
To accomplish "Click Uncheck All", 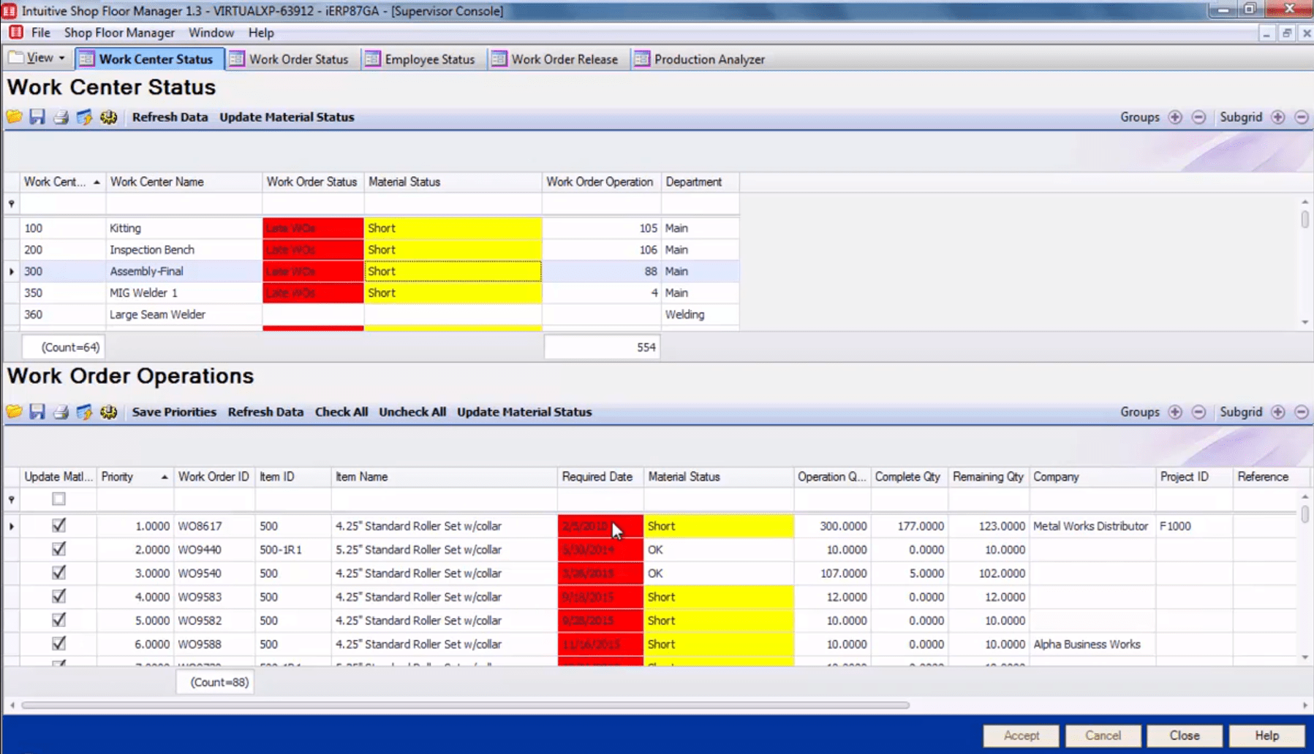I will (x=412, y=412).
